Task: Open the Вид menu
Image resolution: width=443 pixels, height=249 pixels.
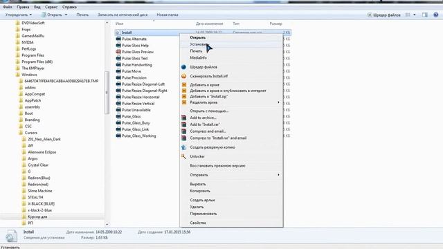Action: pyautogui.click(x=37, y=7)
